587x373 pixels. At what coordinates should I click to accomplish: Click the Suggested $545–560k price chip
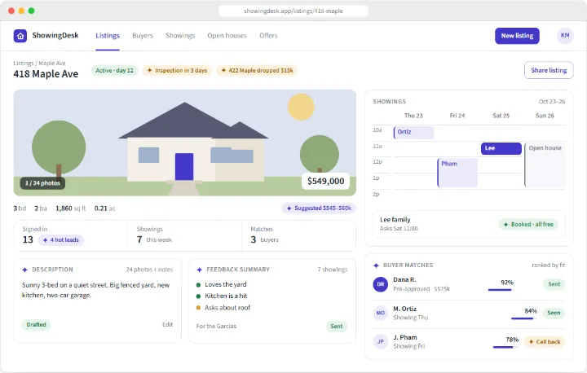pos(319,208)
